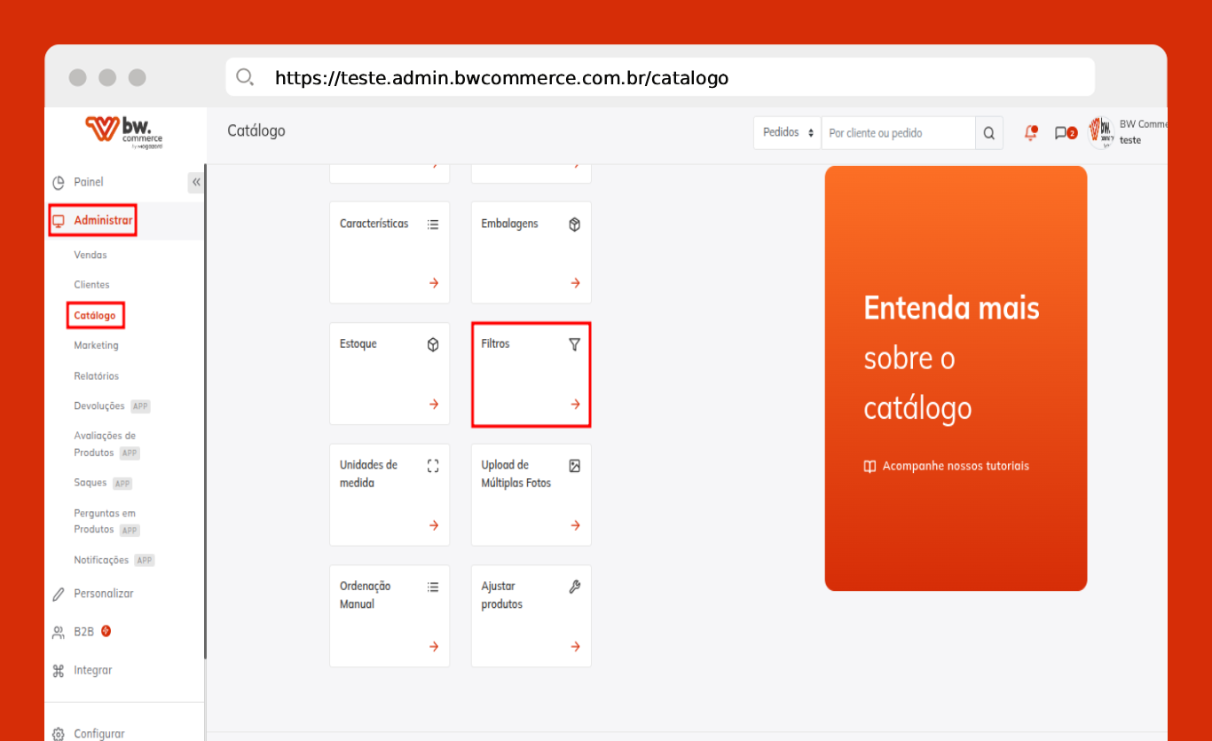Click the search magnifier button
The width and height of the screenshot is (1212, 741).
point(988,133)
